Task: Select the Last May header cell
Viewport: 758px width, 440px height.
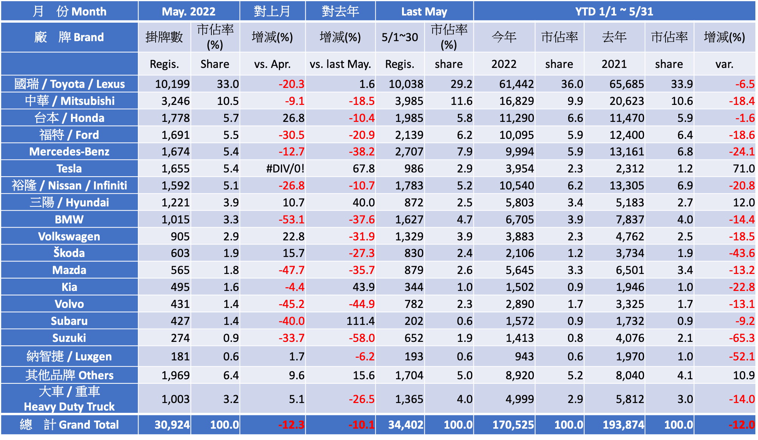Action: (424, 11)
